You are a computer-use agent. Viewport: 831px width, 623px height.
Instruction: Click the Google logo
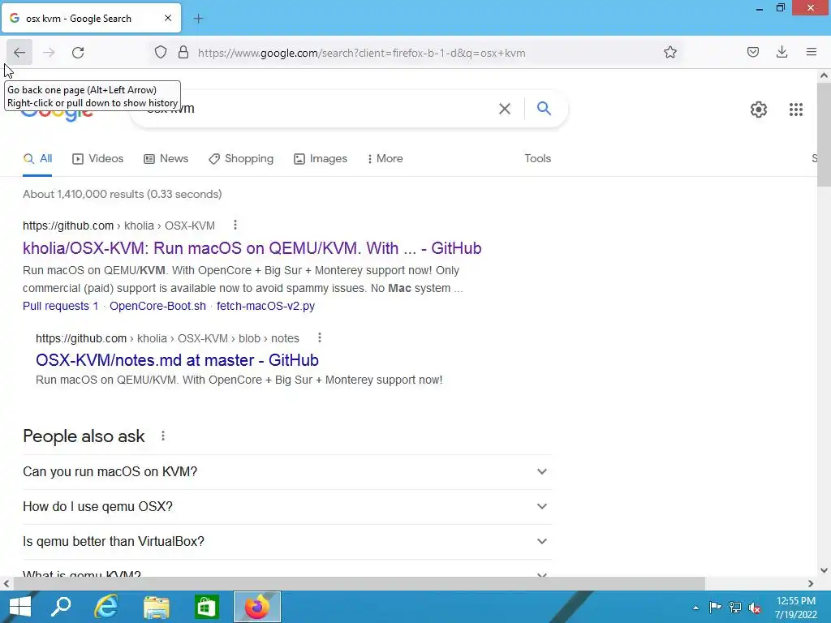pos(57,114)
